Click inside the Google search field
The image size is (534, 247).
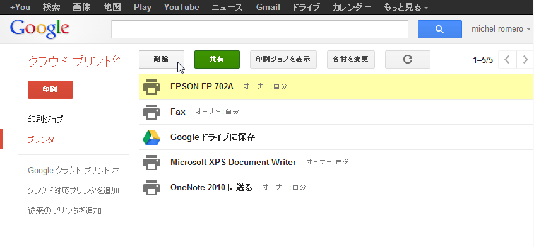[259, 29]
